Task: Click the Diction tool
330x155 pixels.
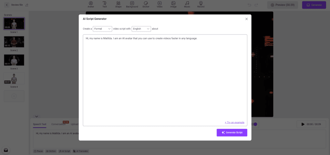Action: [x=51, y=151]
